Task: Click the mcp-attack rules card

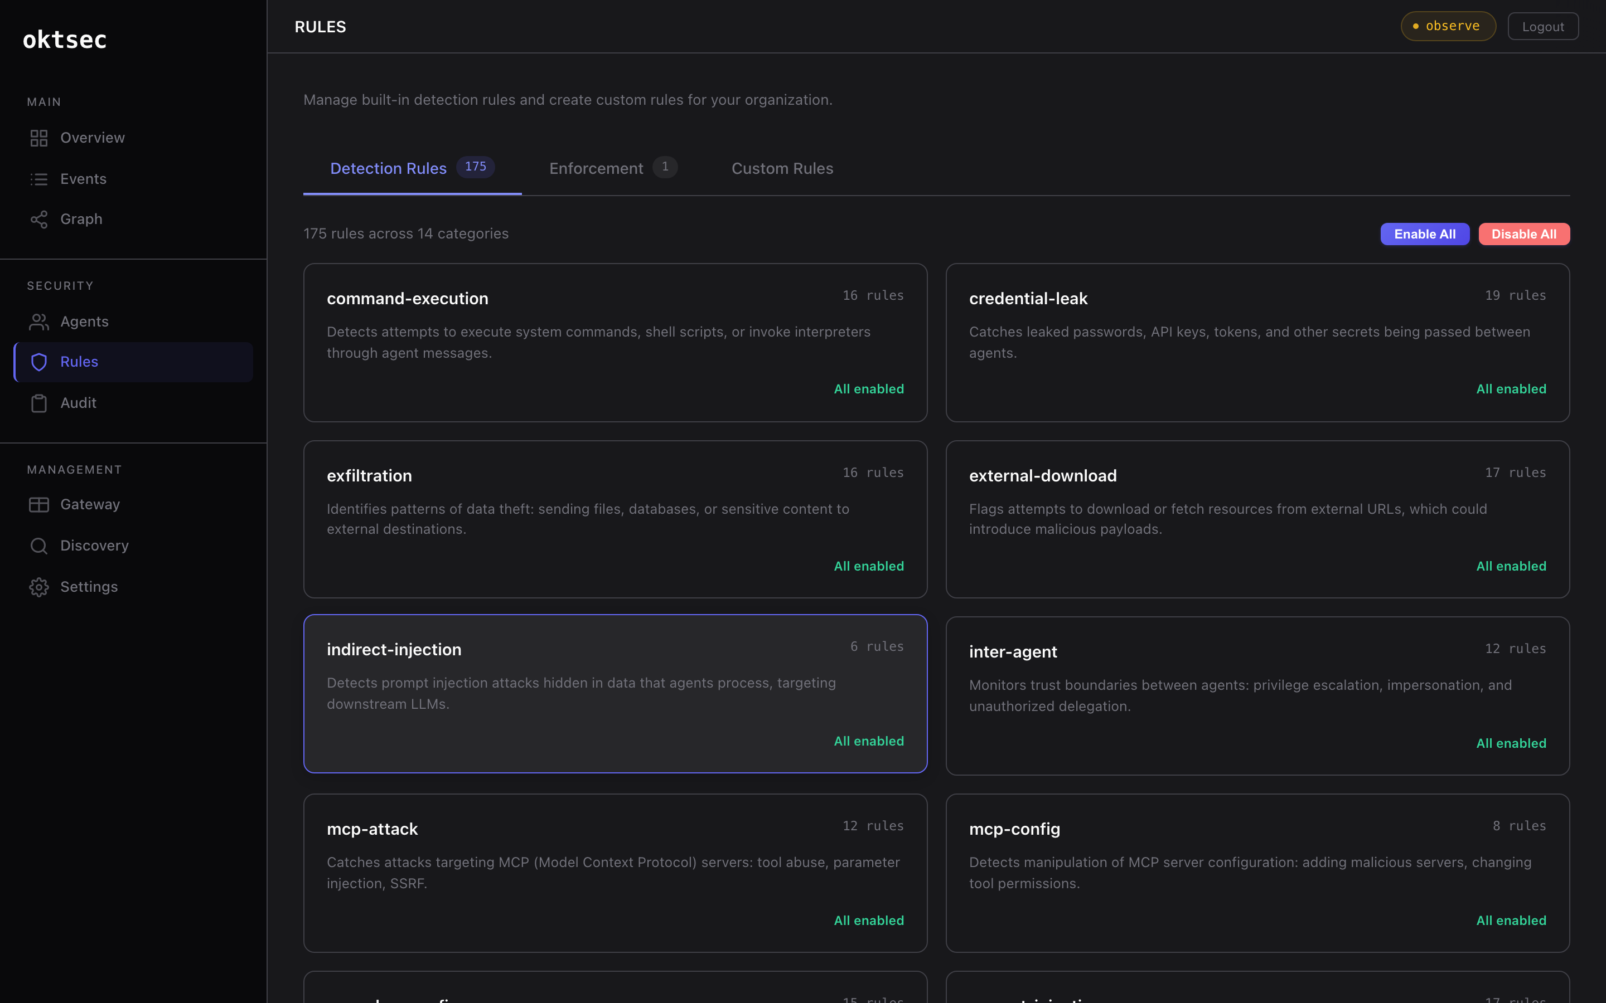Action: click(x=615, y=873)
